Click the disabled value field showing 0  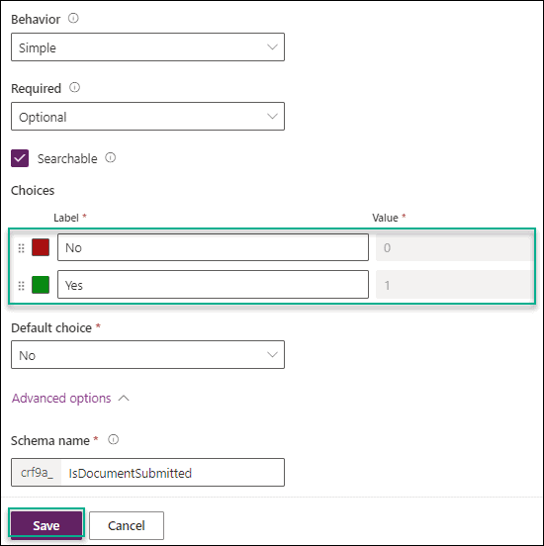(454, 247)
